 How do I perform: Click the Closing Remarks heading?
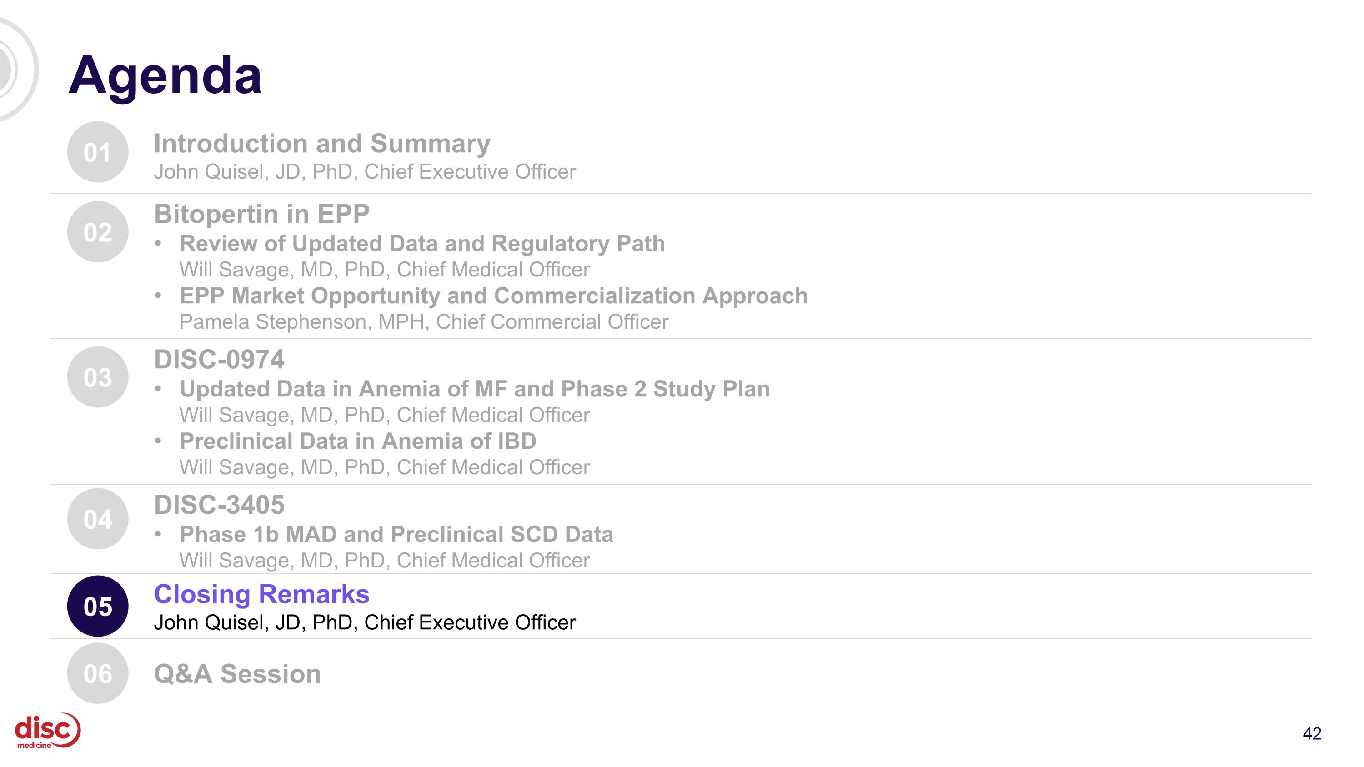261,594
